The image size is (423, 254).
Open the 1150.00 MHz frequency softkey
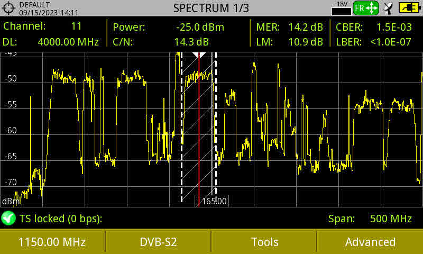coord(52,242)
